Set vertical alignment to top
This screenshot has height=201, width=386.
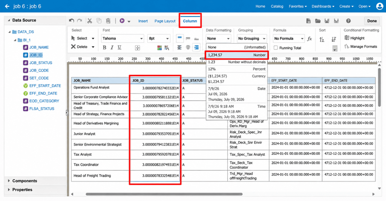click(180, 38)
